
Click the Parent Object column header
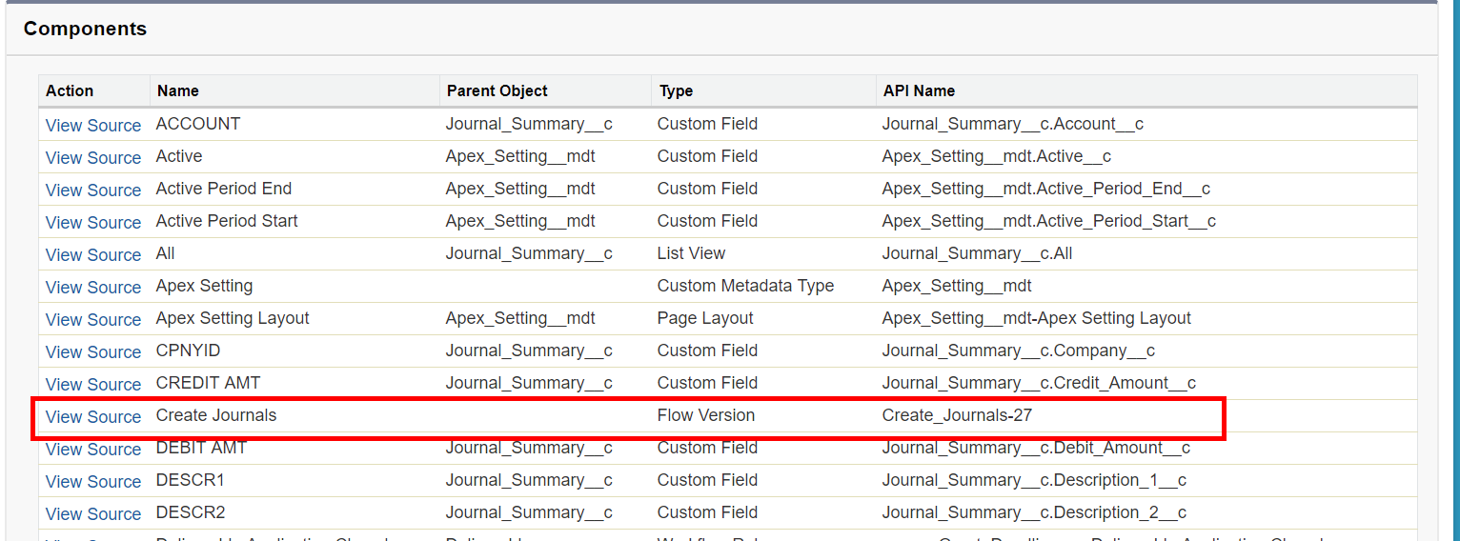[x=497, y=90]
